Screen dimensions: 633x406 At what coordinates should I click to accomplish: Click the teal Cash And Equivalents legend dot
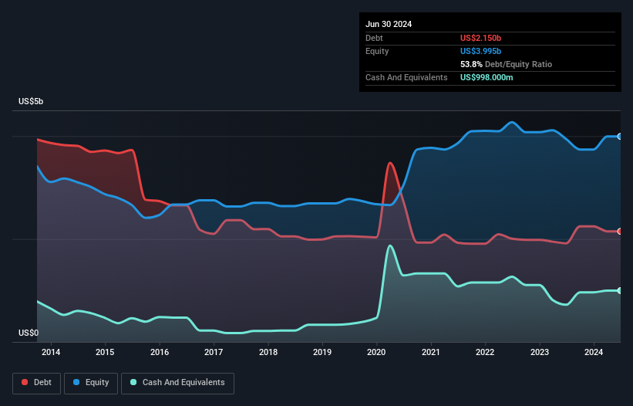click(133, 382)
